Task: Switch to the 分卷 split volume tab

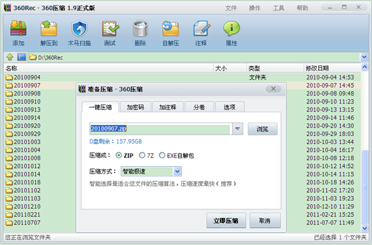Action: (199, 107)
